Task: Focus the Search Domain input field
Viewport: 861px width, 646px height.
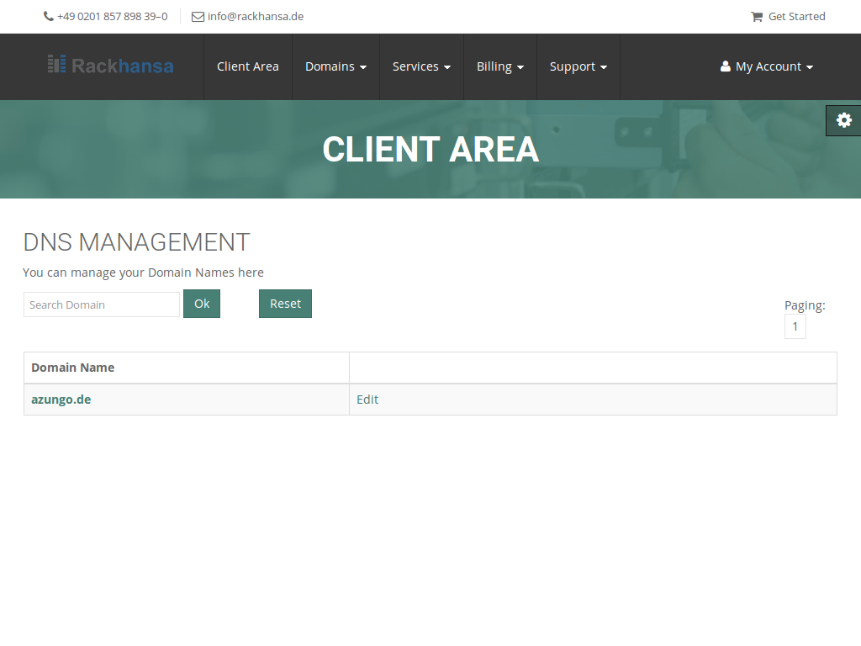Action: click(102, 304)
